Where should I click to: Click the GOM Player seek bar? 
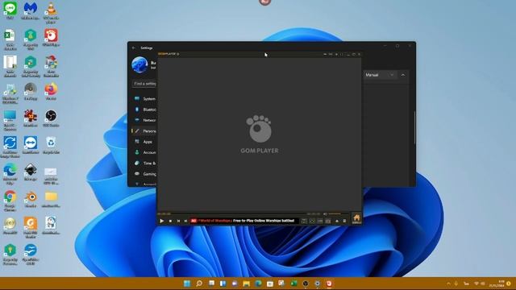click(239, 214)
